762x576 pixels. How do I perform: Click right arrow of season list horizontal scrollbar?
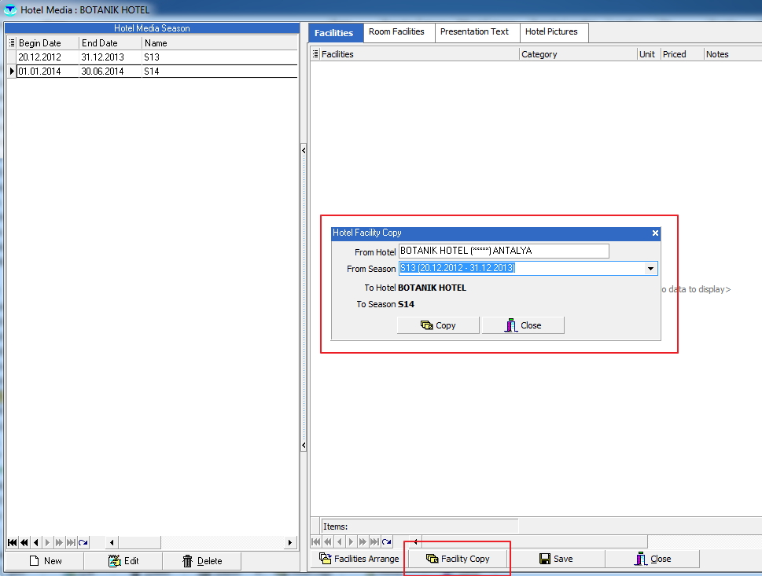pyautogui.click(x=290, y=542)
